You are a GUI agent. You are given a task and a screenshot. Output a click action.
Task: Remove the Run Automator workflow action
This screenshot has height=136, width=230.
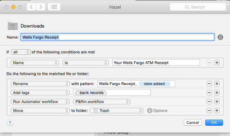tap(209, 102)
